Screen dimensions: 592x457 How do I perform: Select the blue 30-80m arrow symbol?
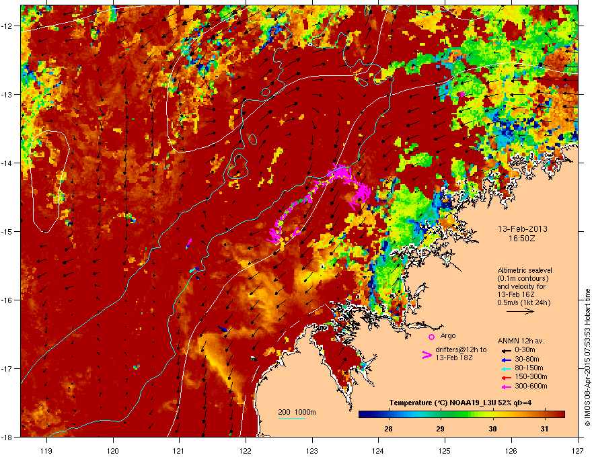pyautogui.click(x=506, y=360)
